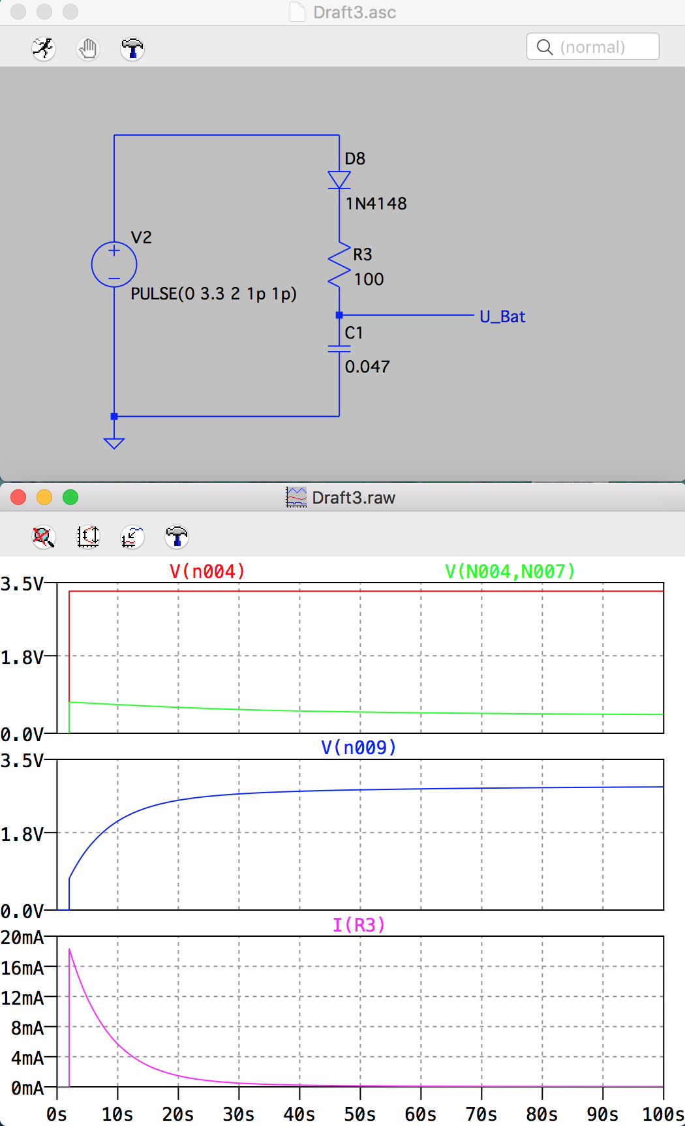Click the 0mA axis label in current plot

(x=27, y=1088)
